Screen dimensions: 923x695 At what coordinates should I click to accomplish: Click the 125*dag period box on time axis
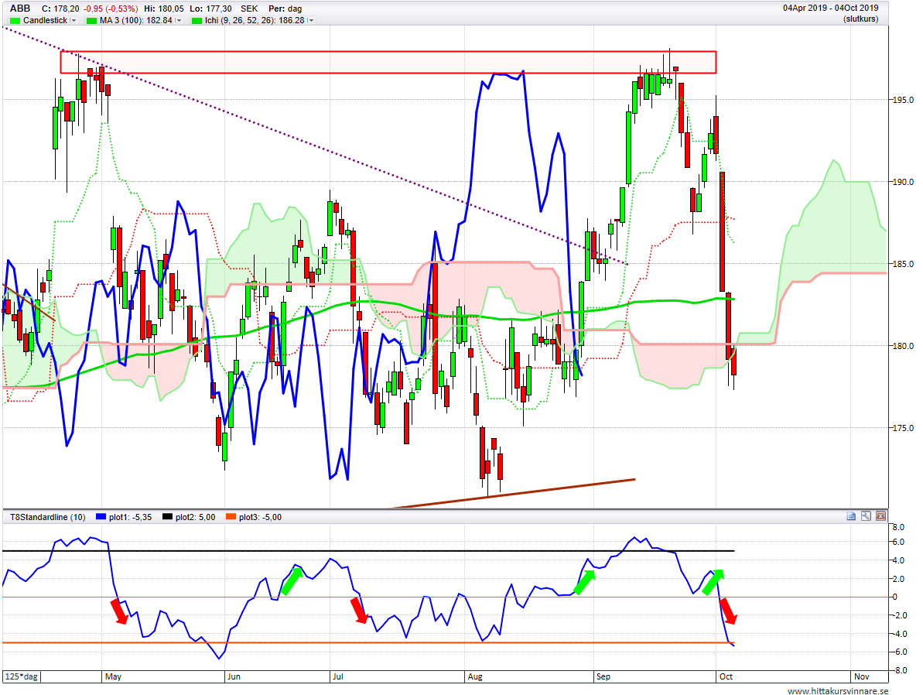point(21,676)
